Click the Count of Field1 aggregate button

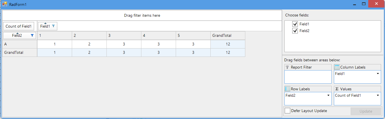[19, 26]
